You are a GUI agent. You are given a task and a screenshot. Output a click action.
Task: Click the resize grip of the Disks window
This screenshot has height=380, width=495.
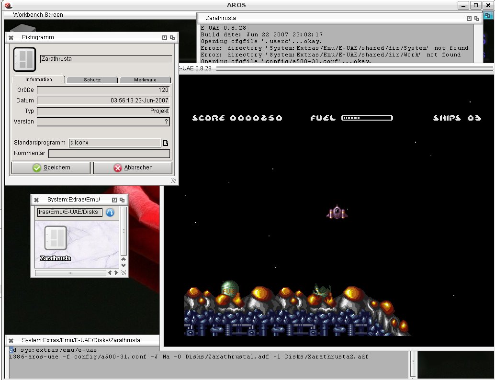(x=124, y=273)
